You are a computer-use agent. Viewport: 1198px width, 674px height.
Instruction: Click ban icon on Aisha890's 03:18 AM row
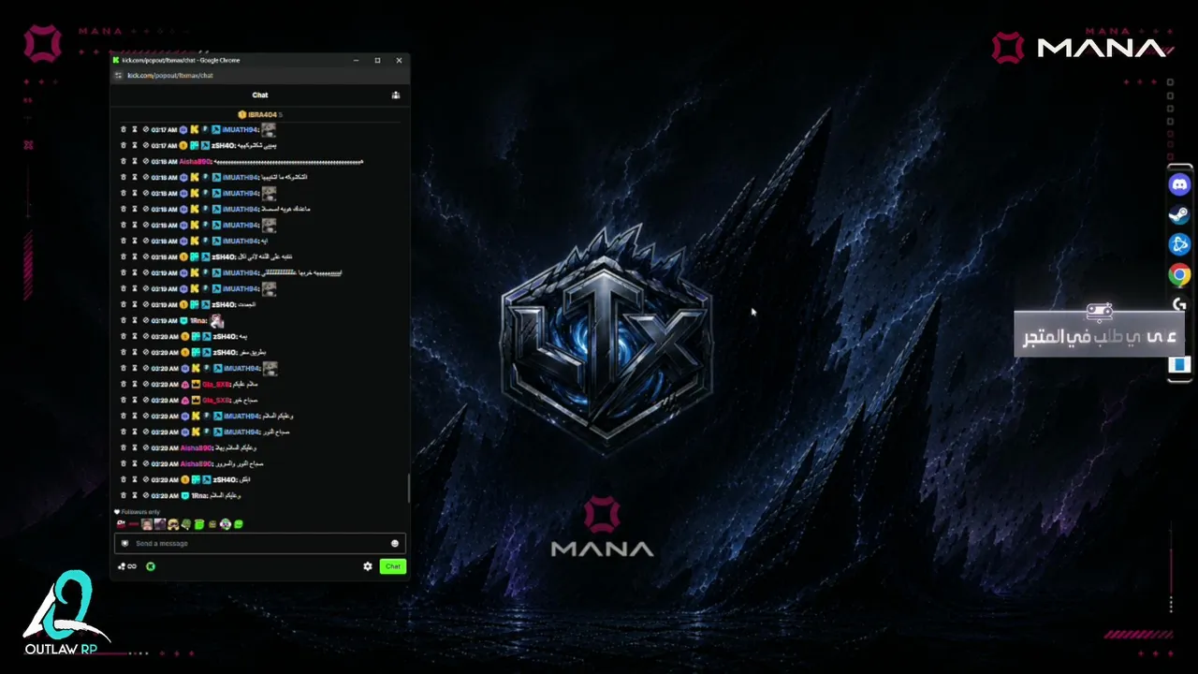145,162
